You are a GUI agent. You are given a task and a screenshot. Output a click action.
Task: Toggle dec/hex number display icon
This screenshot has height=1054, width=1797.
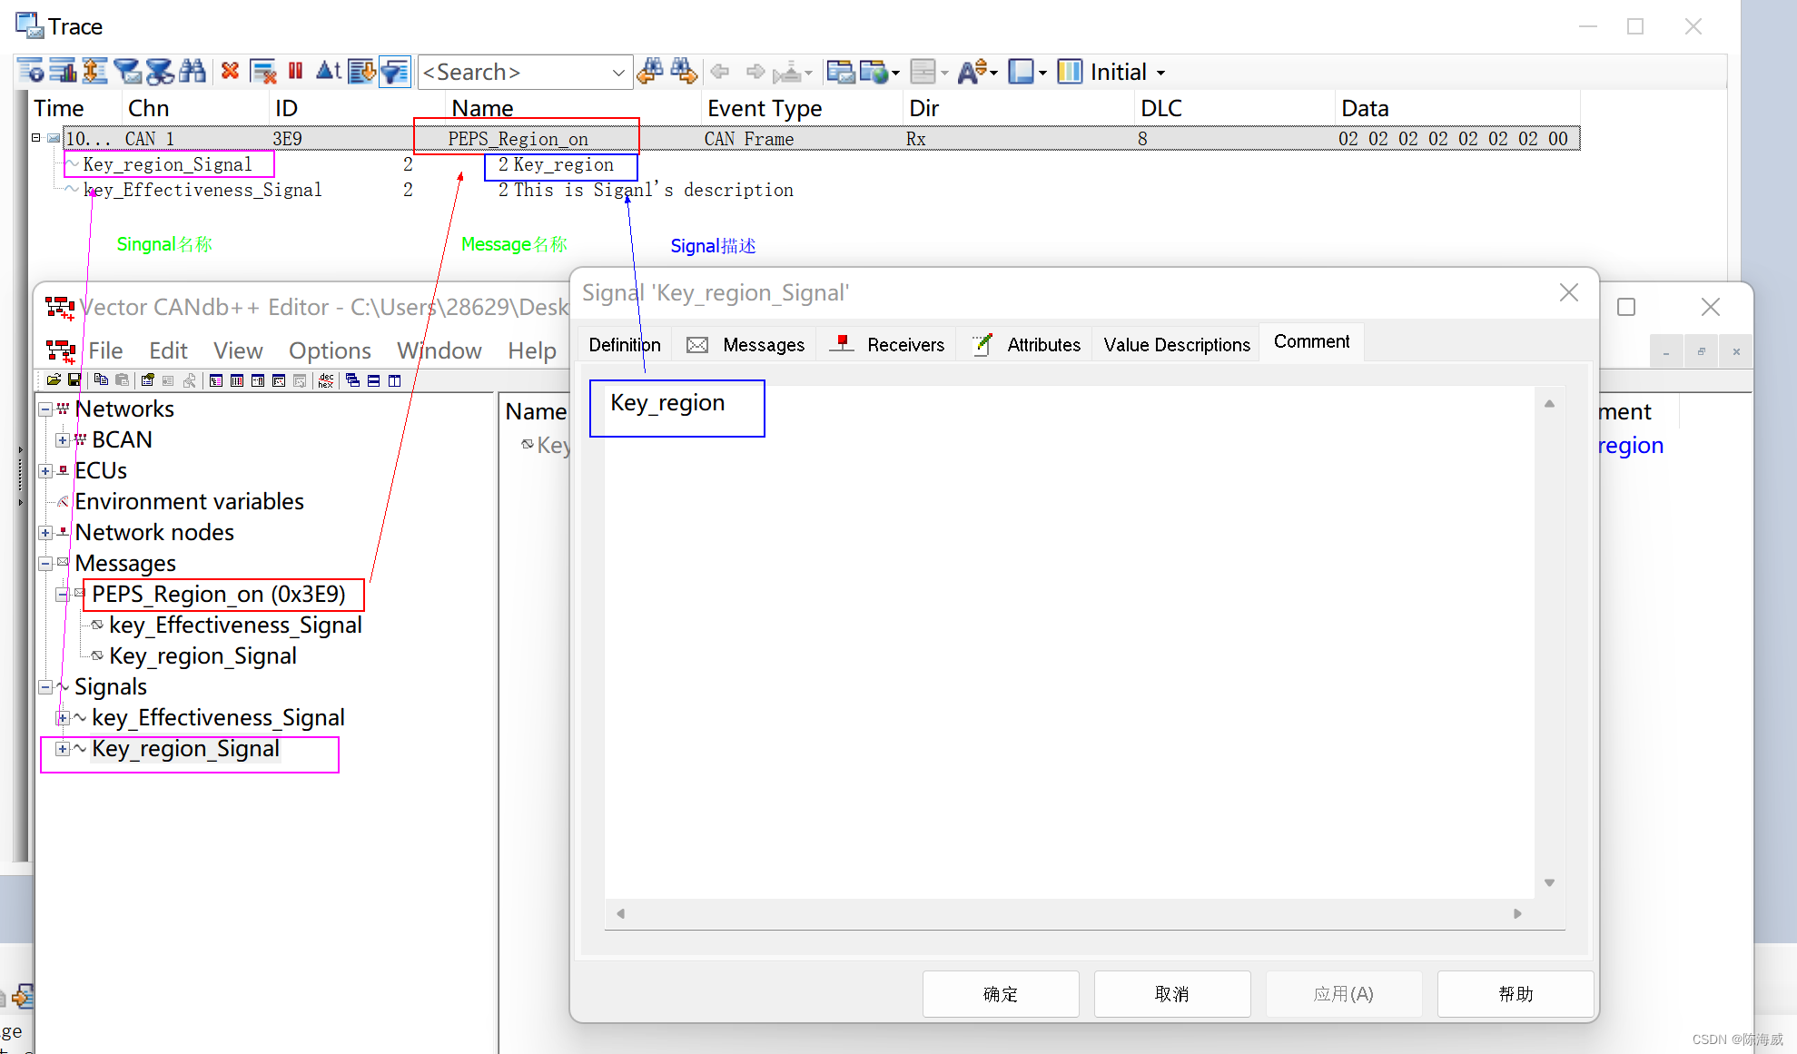[x=326, y=380]
